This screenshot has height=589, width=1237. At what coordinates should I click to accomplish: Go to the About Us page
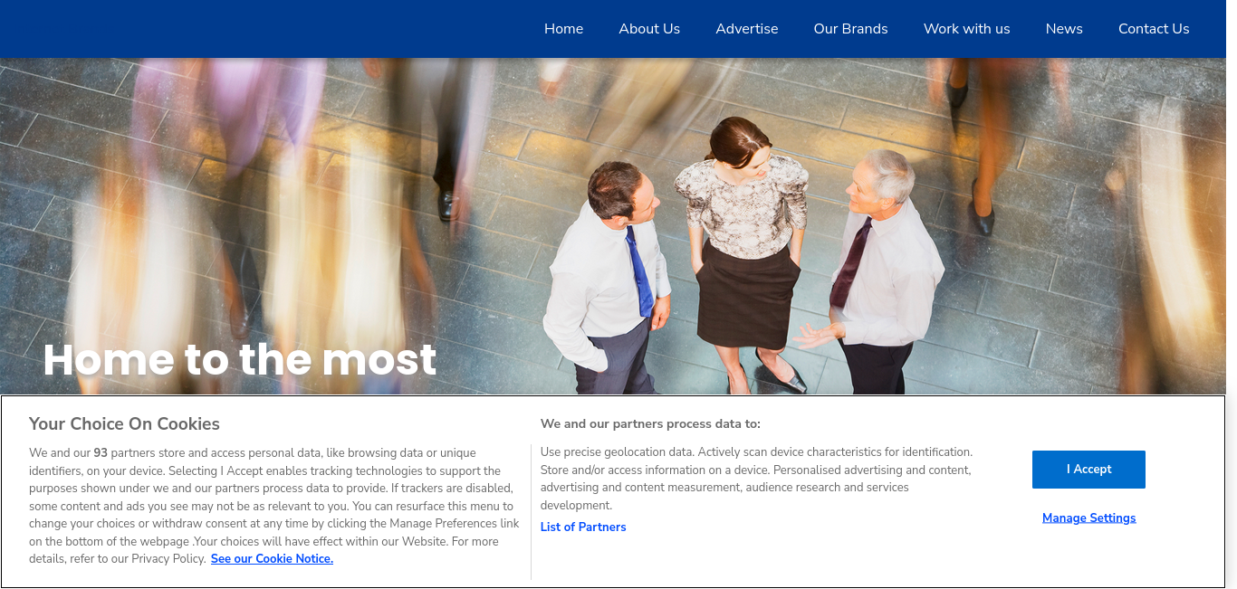click(x=649, y=29)
